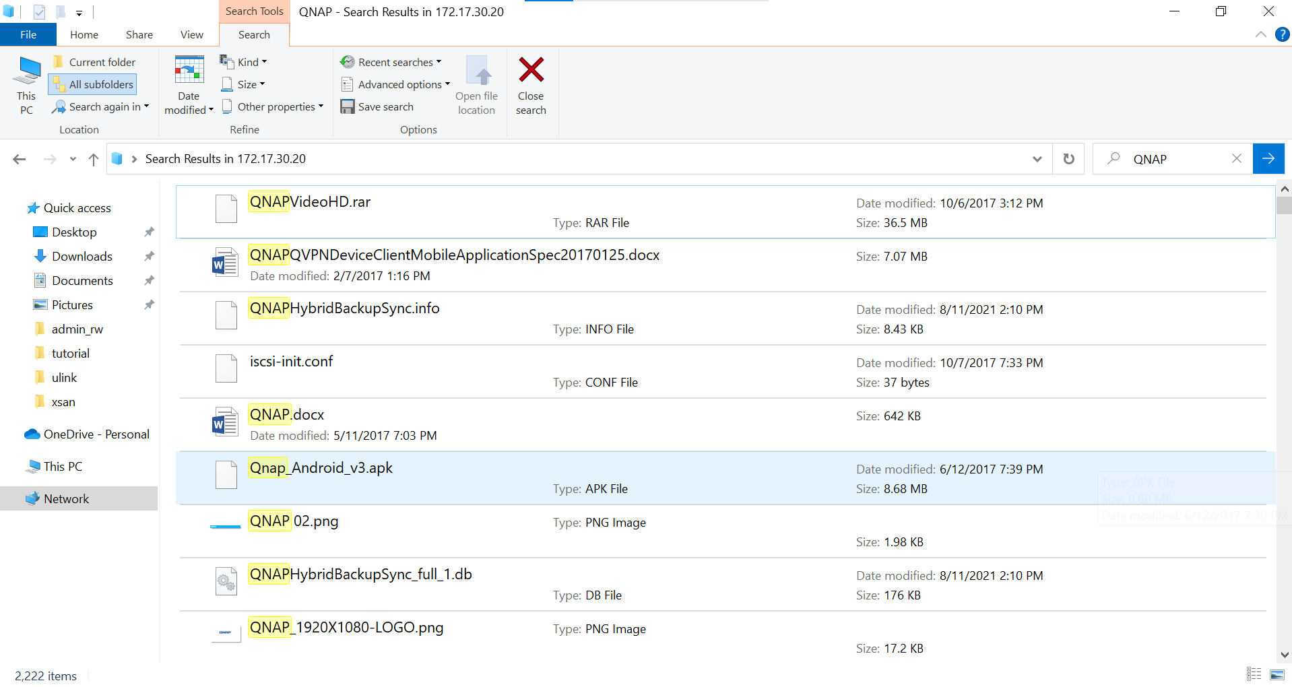Screen dimensions: 1292x687
Task: Click the Help question mark icon
Action: click(1283, 34)
